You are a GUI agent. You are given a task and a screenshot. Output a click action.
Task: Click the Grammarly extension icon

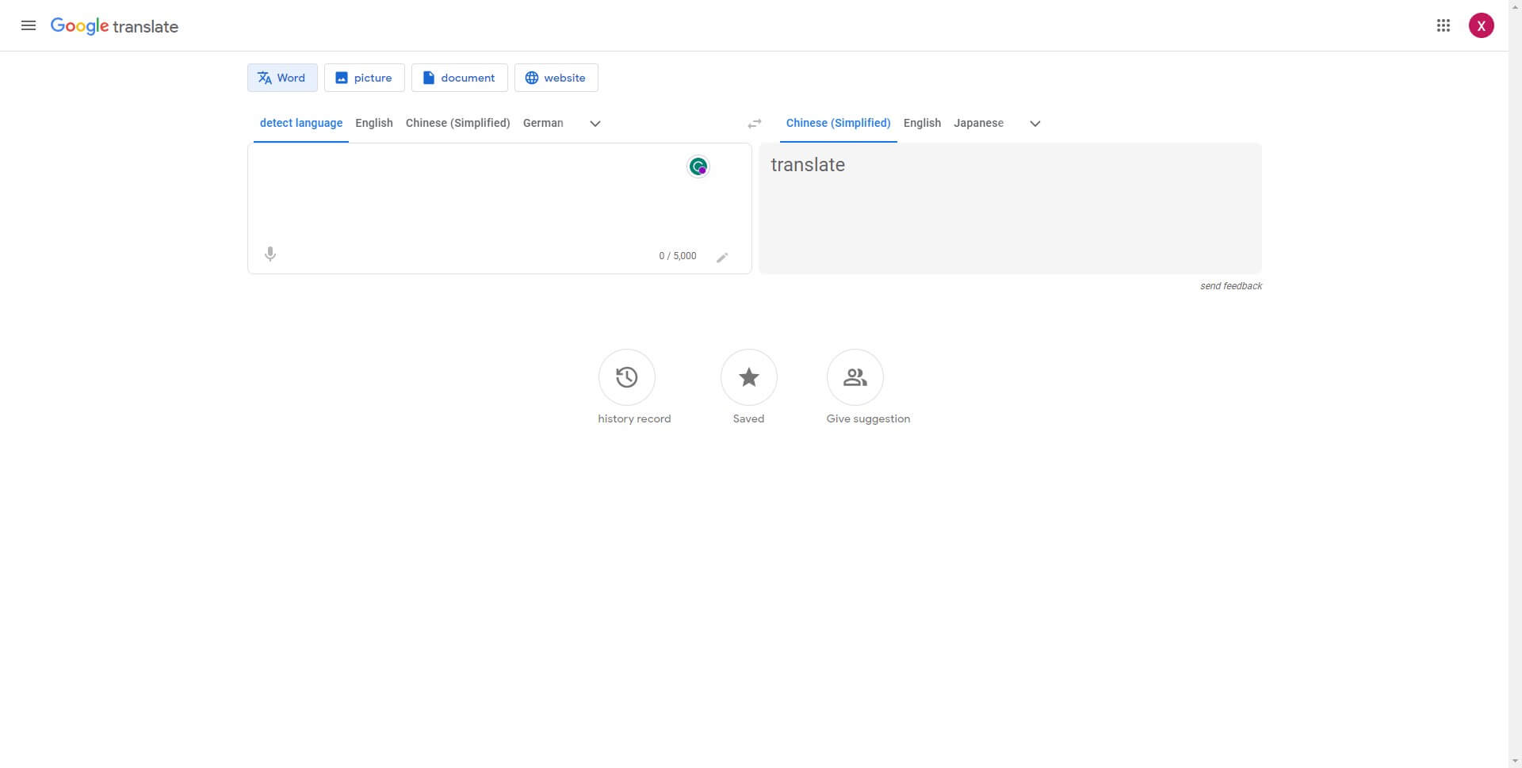coord(698,166)
